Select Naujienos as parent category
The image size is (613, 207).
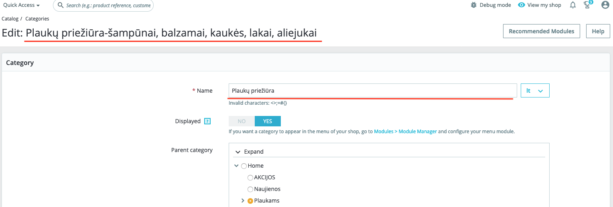point(250,189)
